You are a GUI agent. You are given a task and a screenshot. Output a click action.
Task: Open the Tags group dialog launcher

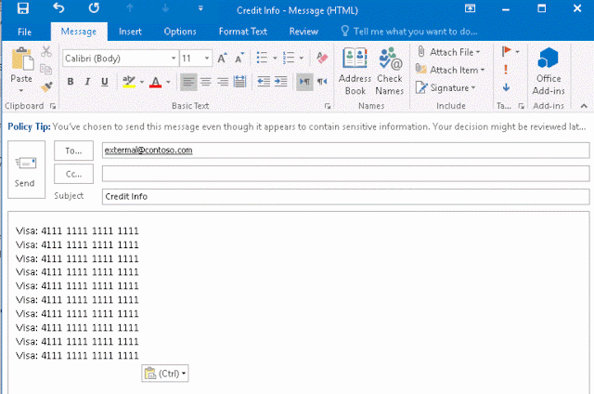522,106
